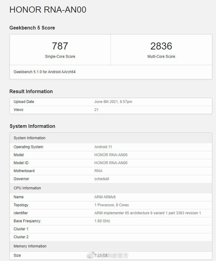Click the Operating System label
216x261 pixels.
point(28,147)
